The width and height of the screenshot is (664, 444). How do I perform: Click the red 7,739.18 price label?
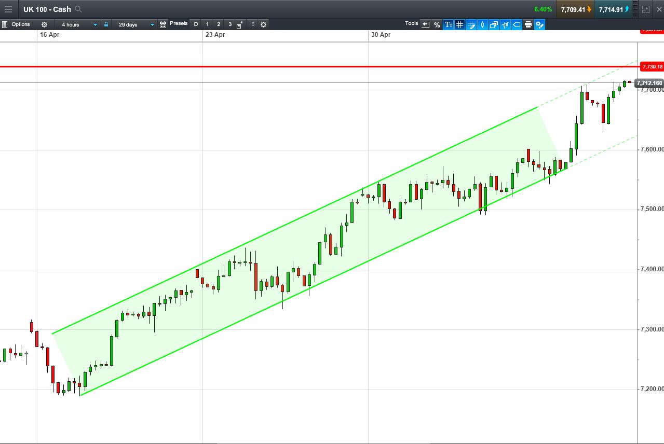click(x=652, y=66)
